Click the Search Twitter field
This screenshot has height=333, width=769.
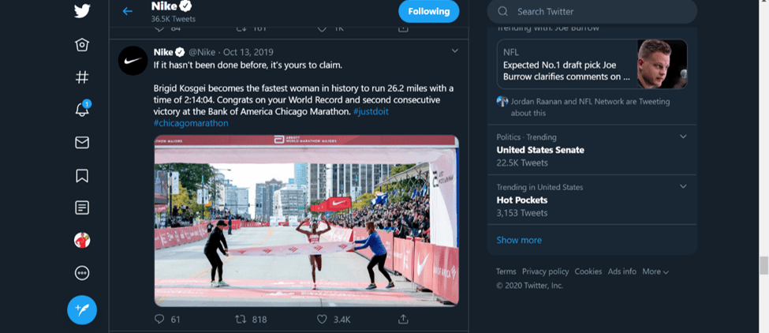[599, 12]
